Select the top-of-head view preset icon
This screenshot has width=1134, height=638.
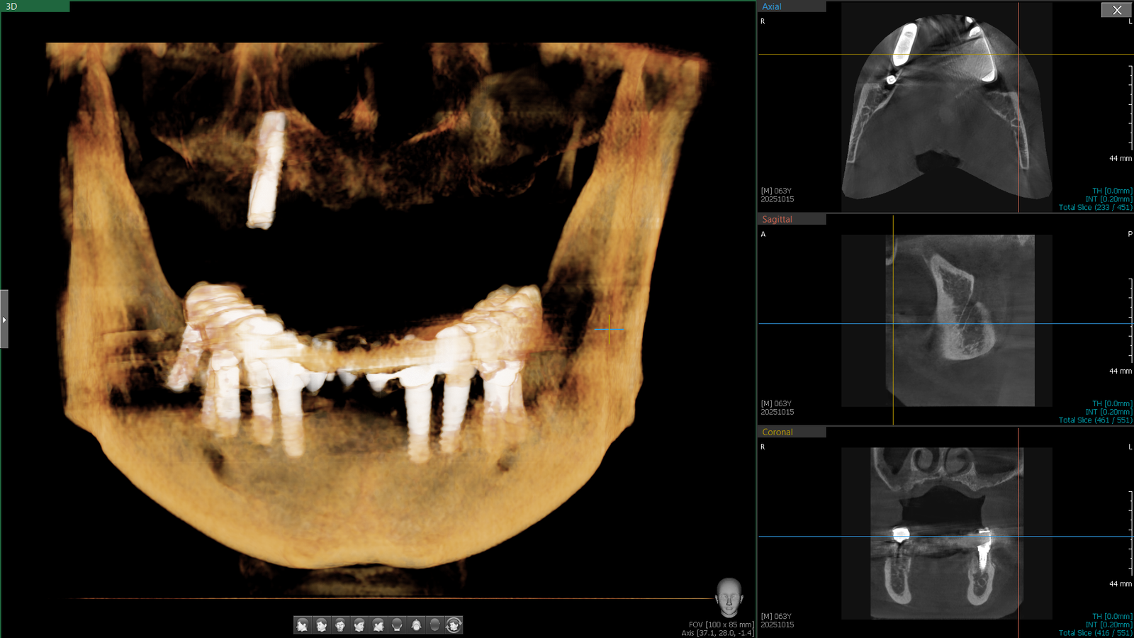(x=416, y=625)
